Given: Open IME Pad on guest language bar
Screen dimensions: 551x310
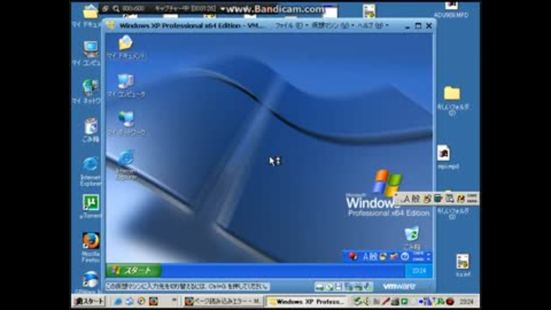Looking at the screenshot, I should coord(383,257).
